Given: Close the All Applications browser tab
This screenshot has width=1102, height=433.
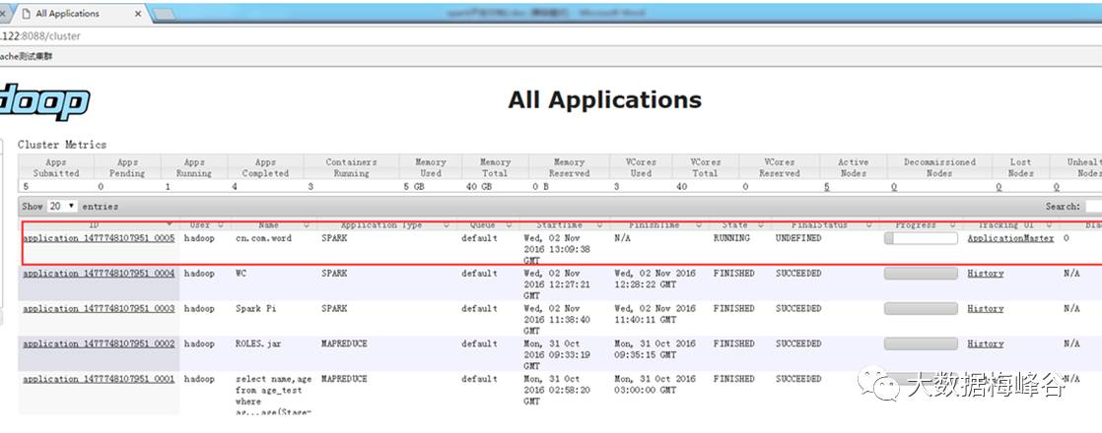Looking at the screenshot, I should pos(138,14).
